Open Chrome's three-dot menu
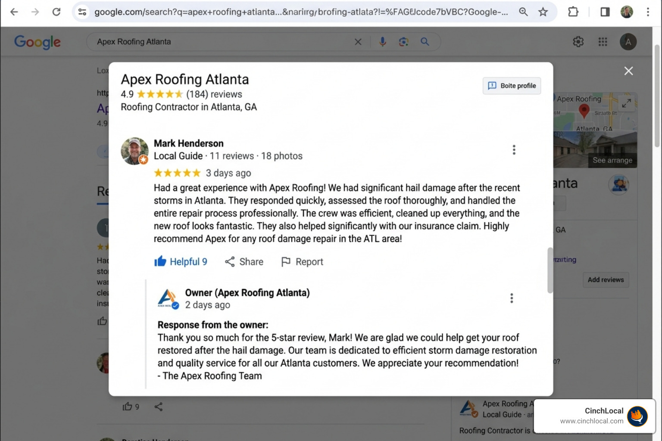 [647, 12]
